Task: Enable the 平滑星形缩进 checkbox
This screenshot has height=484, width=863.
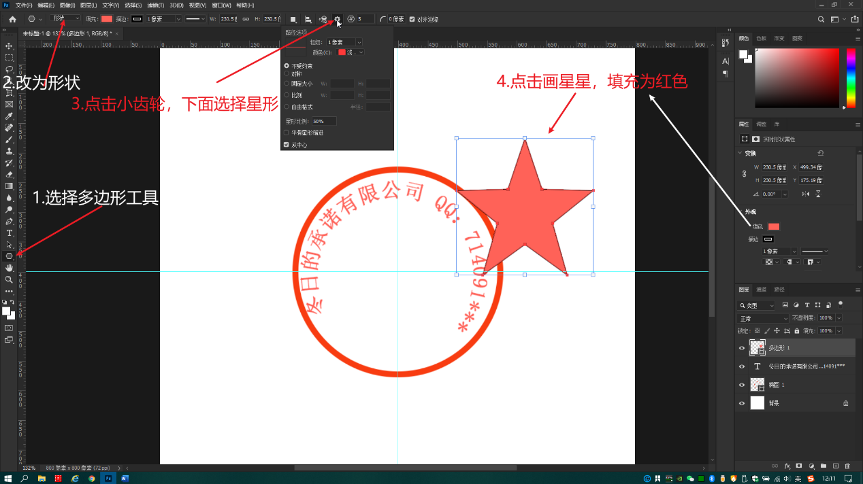Action: [286, 133]
